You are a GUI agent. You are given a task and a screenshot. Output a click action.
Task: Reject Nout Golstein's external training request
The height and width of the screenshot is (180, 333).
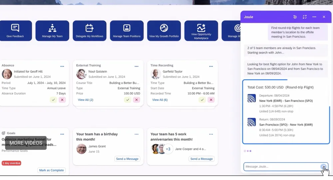coord(136,100)
